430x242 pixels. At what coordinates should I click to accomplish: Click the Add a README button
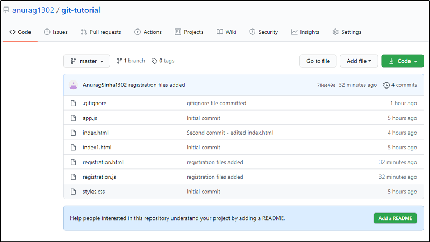[x=395, y=218]
